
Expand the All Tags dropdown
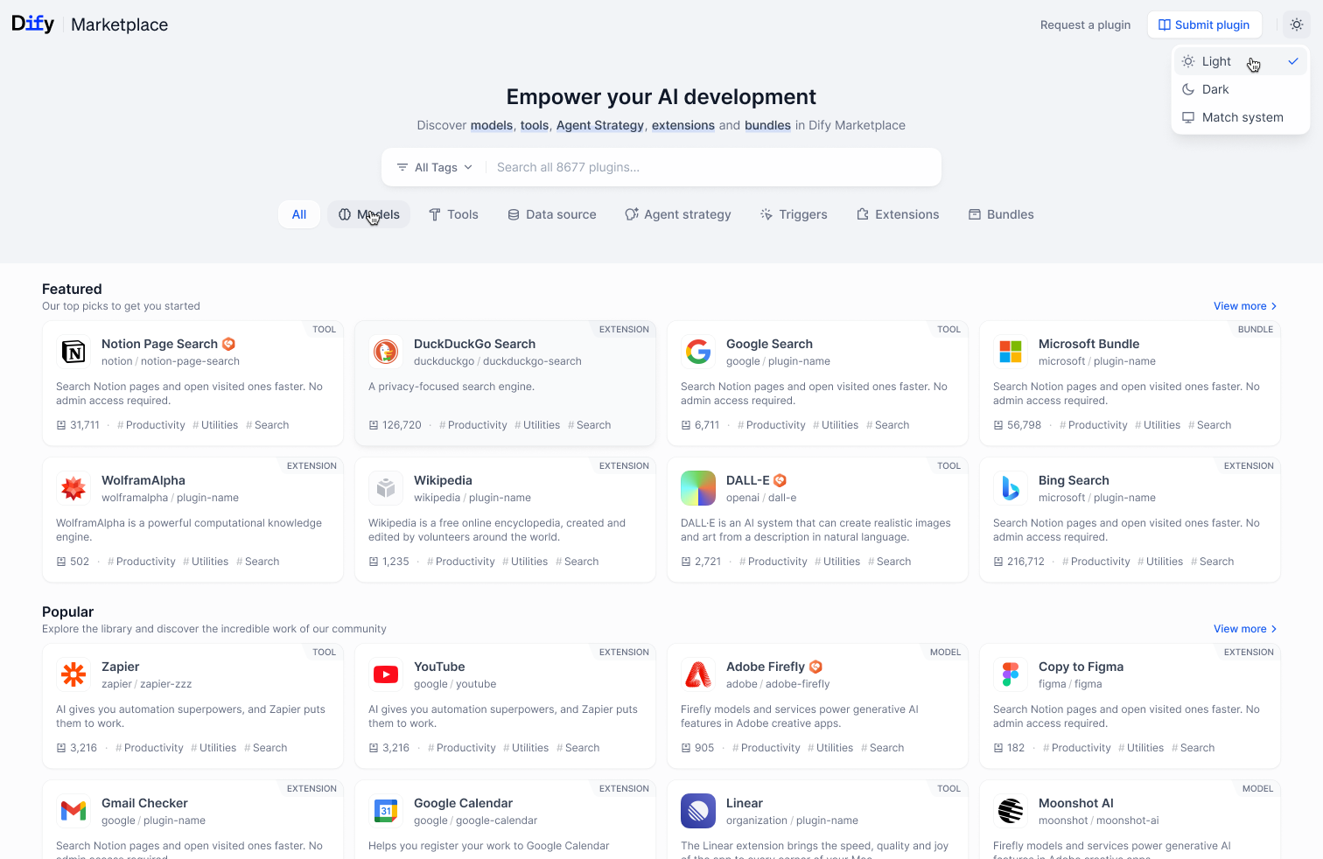435,167
